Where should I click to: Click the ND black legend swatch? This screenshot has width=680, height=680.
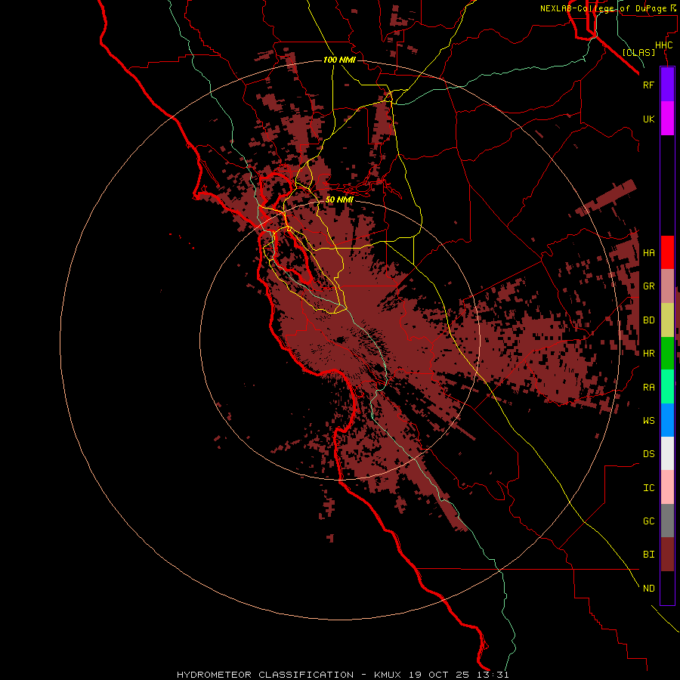coord(667,588)
